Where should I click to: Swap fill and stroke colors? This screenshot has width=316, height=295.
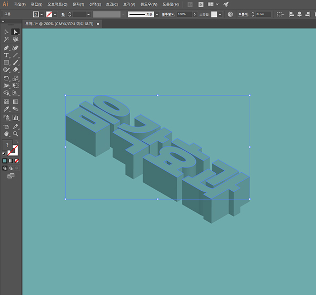[x=17, y=142]
